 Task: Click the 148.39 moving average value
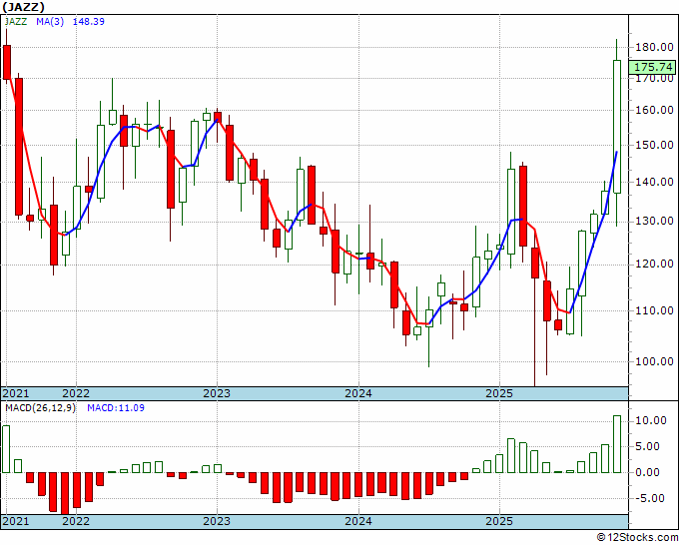(88, 22)
